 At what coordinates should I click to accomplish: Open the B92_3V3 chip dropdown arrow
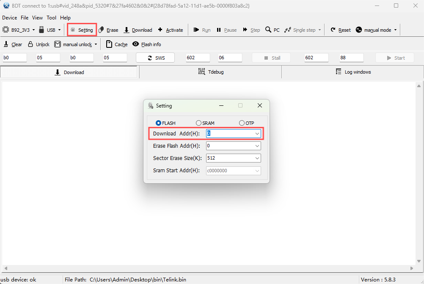tap(33, 30)
